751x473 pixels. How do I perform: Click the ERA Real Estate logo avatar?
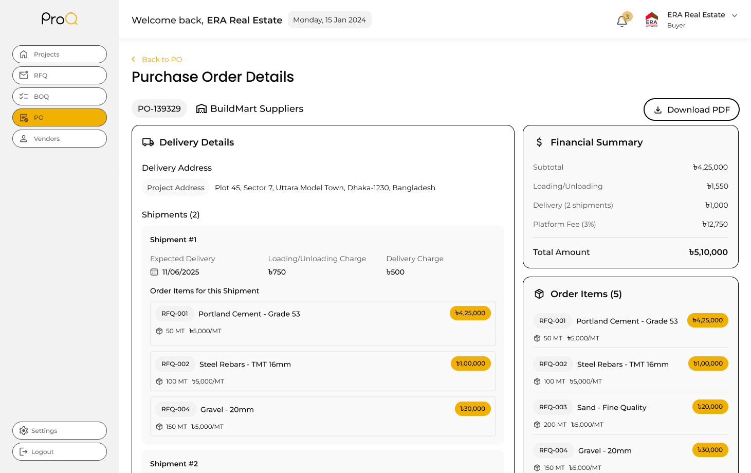click(x=652, y=20)
